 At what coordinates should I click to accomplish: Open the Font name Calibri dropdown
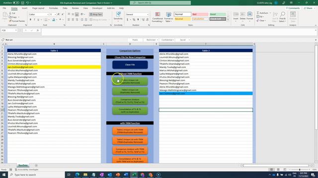pyautogui.click(x=48, y=14)
